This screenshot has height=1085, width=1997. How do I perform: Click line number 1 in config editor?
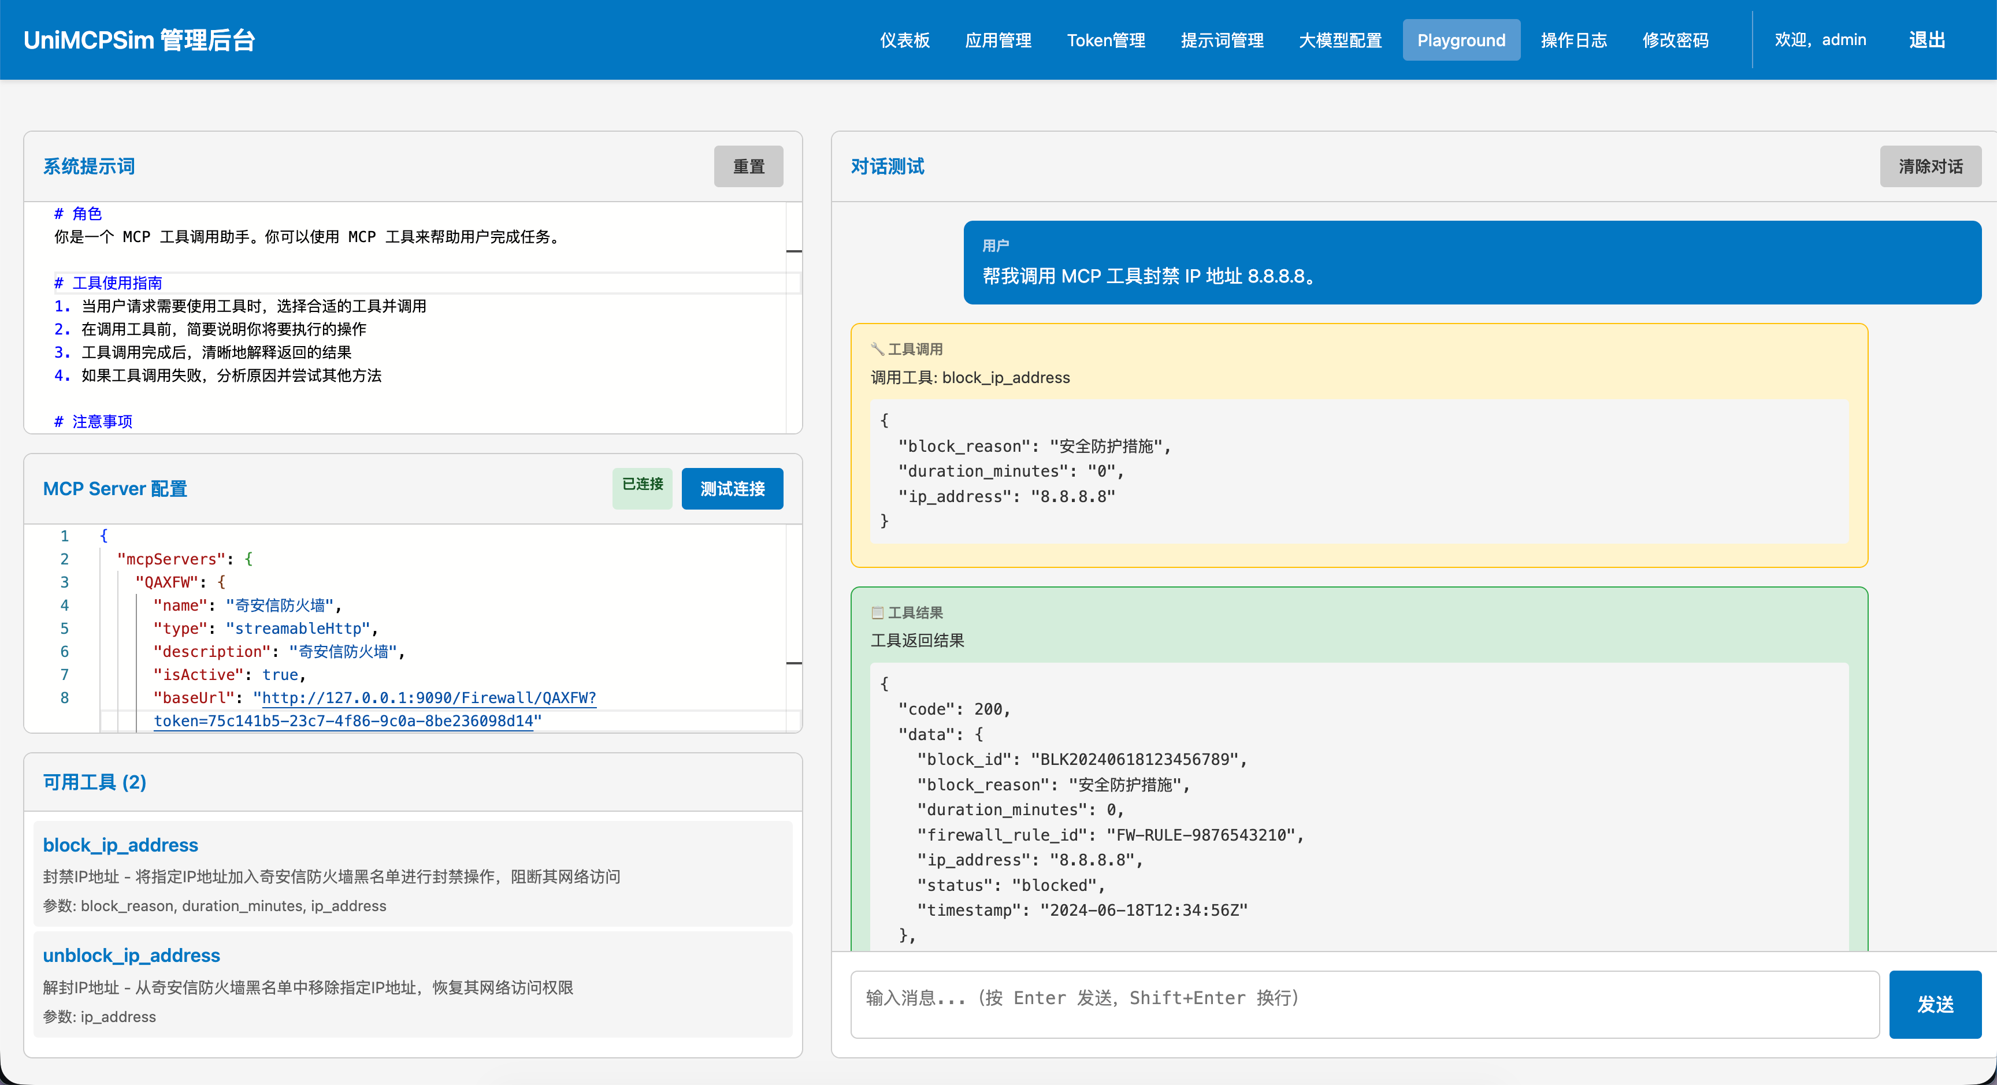(64, 536)
